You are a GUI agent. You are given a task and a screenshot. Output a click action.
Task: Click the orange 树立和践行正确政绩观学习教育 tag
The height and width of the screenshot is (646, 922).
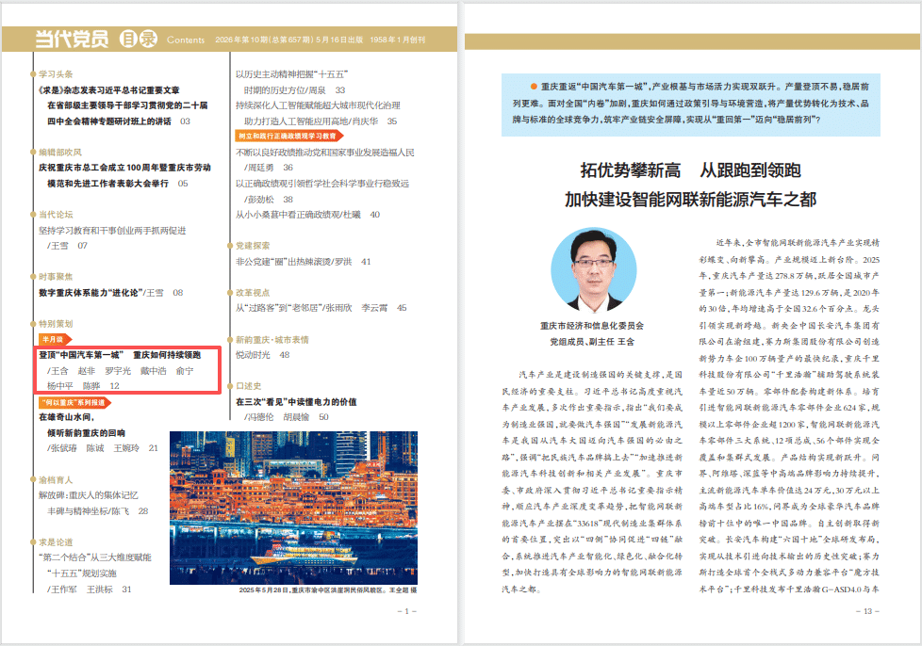point(288,136)
